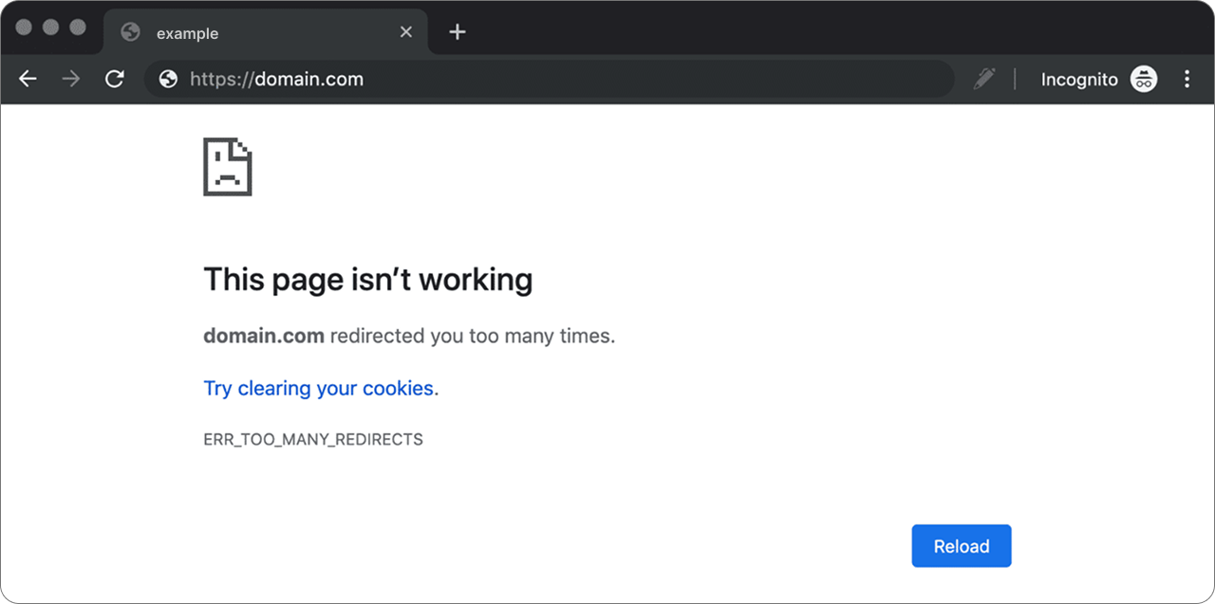Open the Incognito spy icon
This screenshot has height=604, width=1215.
tap(1144, 80)
